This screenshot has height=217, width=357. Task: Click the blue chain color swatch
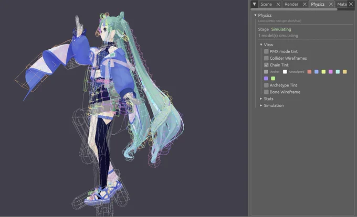[x=317, y=72]
